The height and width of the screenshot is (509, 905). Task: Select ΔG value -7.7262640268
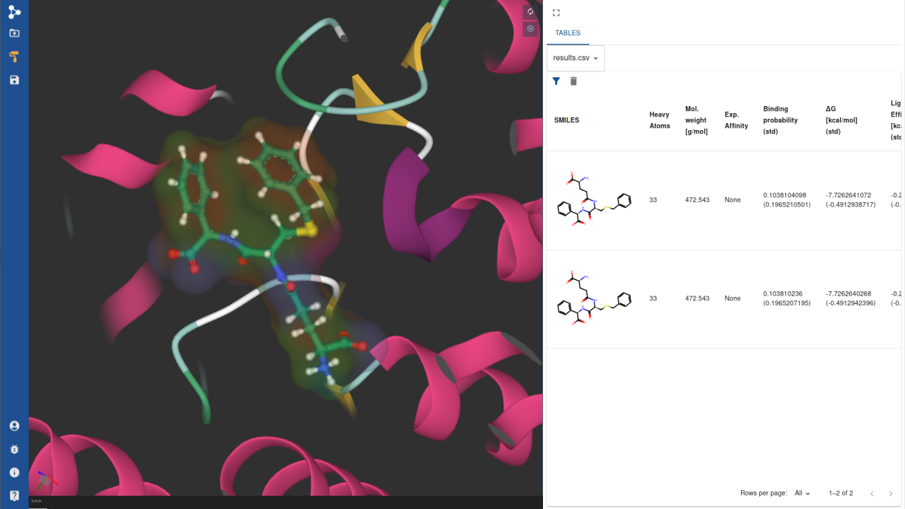tap(848, 293)
